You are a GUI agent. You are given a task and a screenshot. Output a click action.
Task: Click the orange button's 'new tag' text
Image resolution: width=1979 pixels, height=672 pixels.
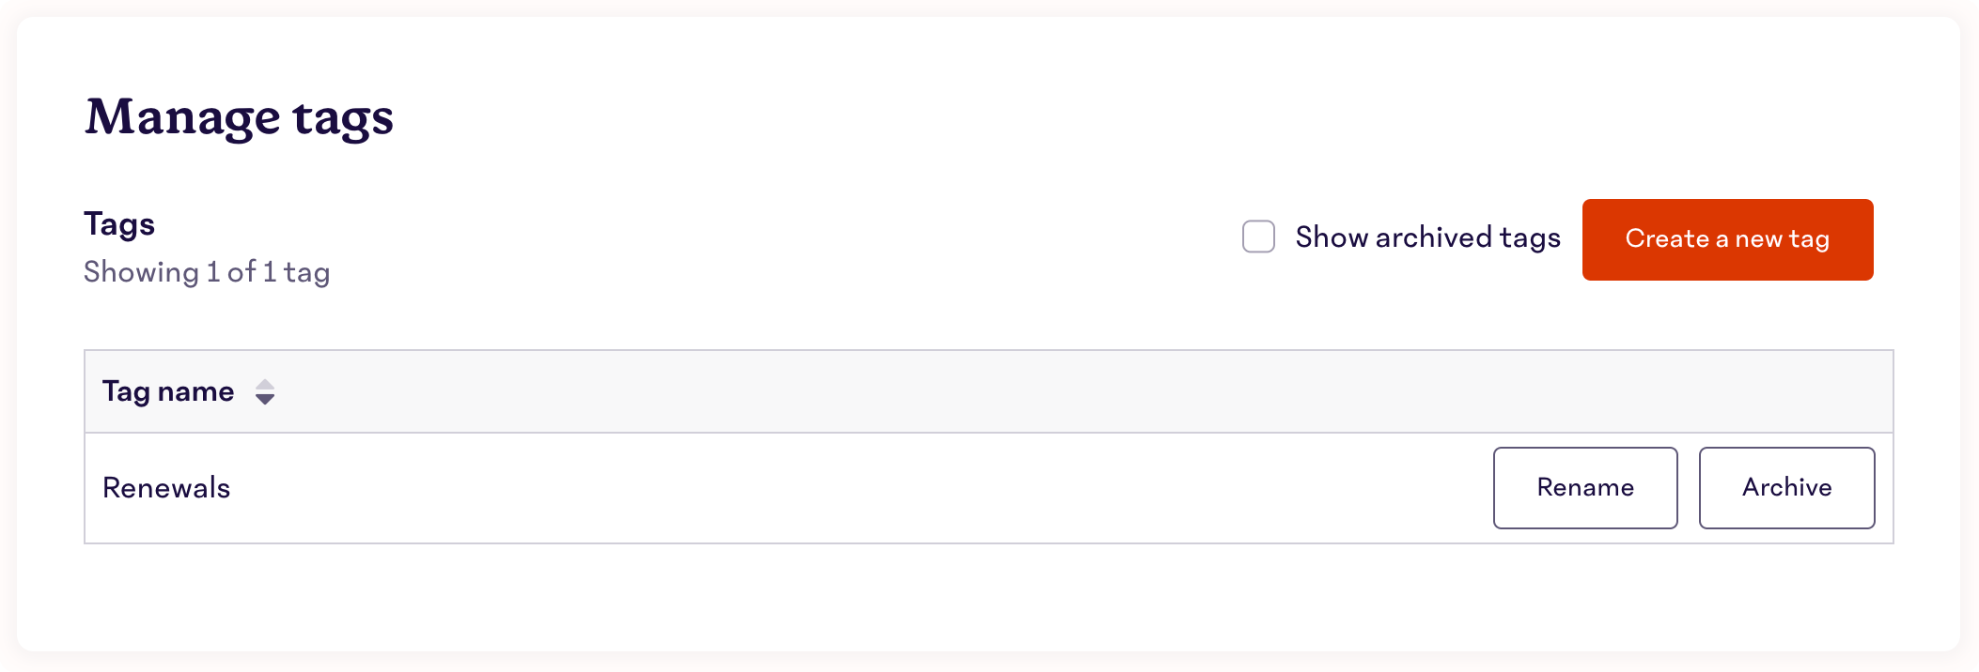pyautogui.click(x=1782, y=239)
